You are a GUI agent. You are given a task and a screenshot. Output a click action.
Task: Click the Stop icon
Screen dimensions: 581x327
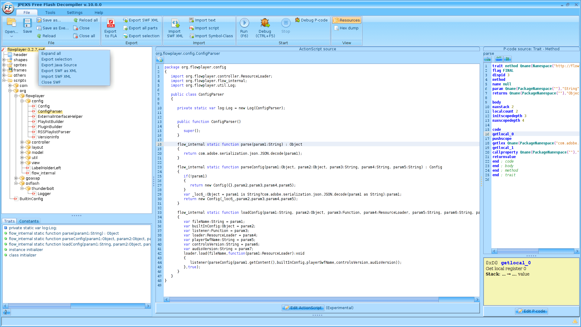pyautogui.click(x=286, y=23)
